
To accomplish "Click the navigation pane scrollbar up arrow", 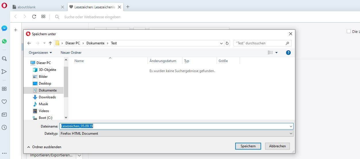I will (66, 60).
